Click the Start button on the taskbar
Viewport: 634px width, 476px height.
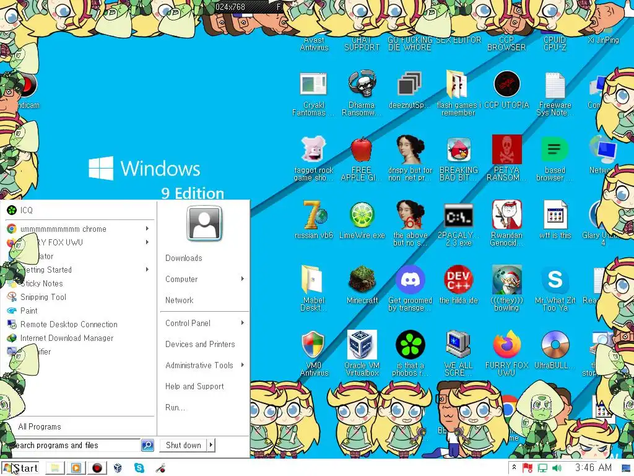click(x=20, y=468)
